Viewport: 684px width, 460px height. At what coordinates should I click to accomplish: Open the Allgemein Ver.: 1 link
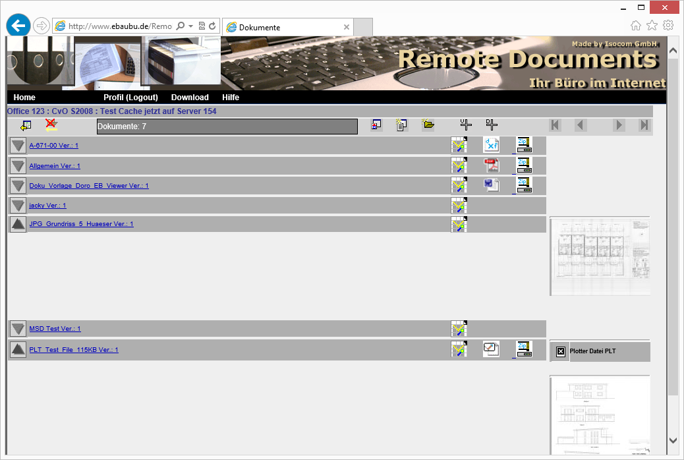[x=55, y=166]
